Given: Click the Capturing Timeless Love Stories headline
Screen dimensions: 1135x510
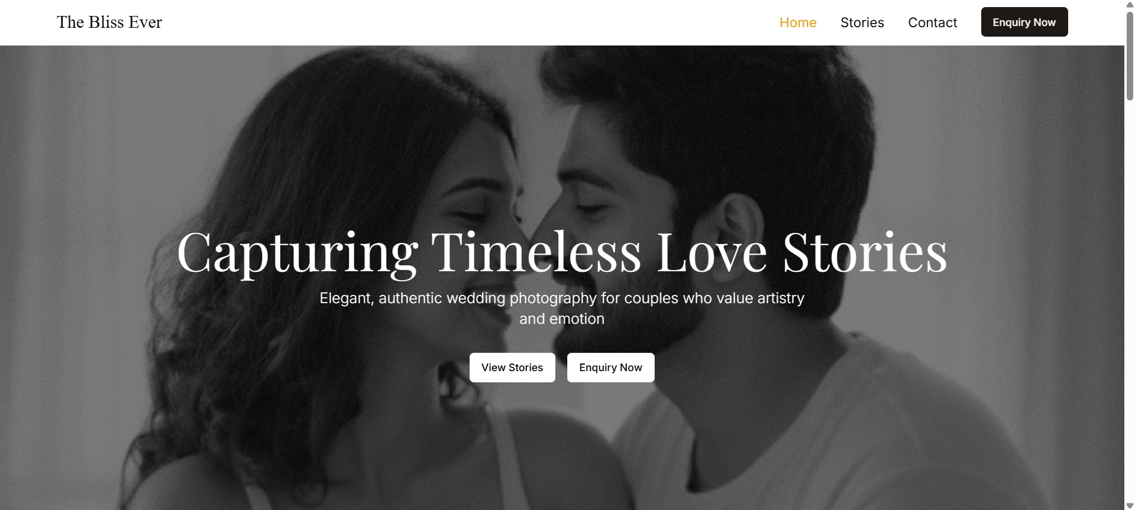Looking at the screenshot, I should [x=562, y=253].
